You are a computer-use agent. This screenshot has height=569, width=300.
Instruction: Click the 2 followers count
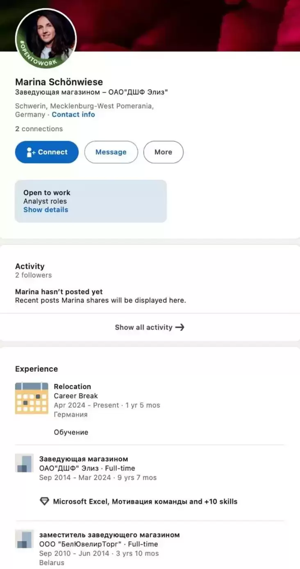(x=33, y=275)
